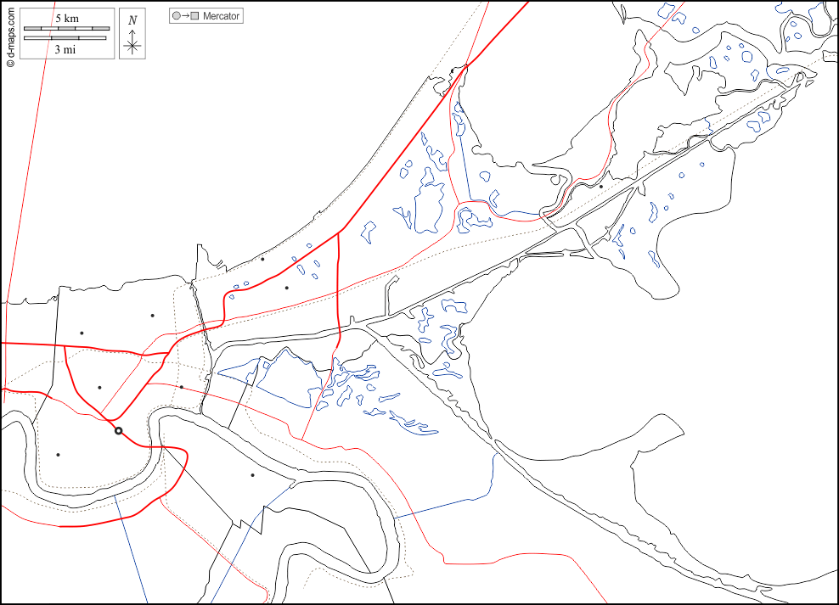The height and width of the screenshot is (605, 839).
Task: Click the 3 mi scale label
Action: coord(65,50)
